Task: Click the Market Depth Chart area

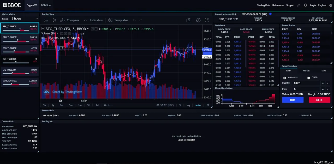Action: 246,99
